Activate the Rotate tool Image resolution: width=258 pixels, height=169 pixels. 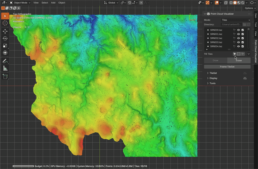[5, 38]
